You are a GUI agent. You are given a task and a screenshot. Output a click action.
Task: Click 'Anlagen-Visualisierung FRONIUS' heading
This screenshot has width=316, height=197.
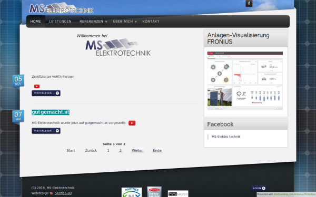click(238, 38)
